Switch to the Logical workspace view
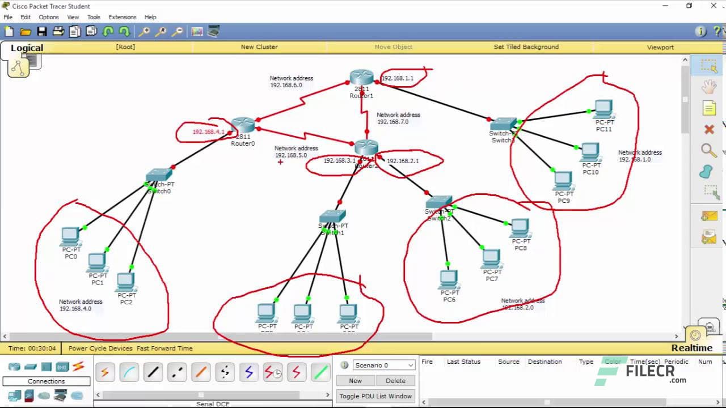The height and width of the screenshot is (408, 726). [27, 48]
